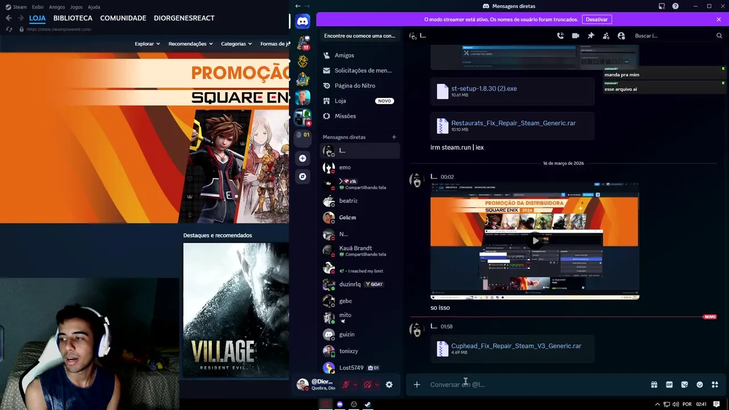Screen dimensions: 729x410
Task: Open Missões in Discord sidebar
Action: tap(359, 116)
